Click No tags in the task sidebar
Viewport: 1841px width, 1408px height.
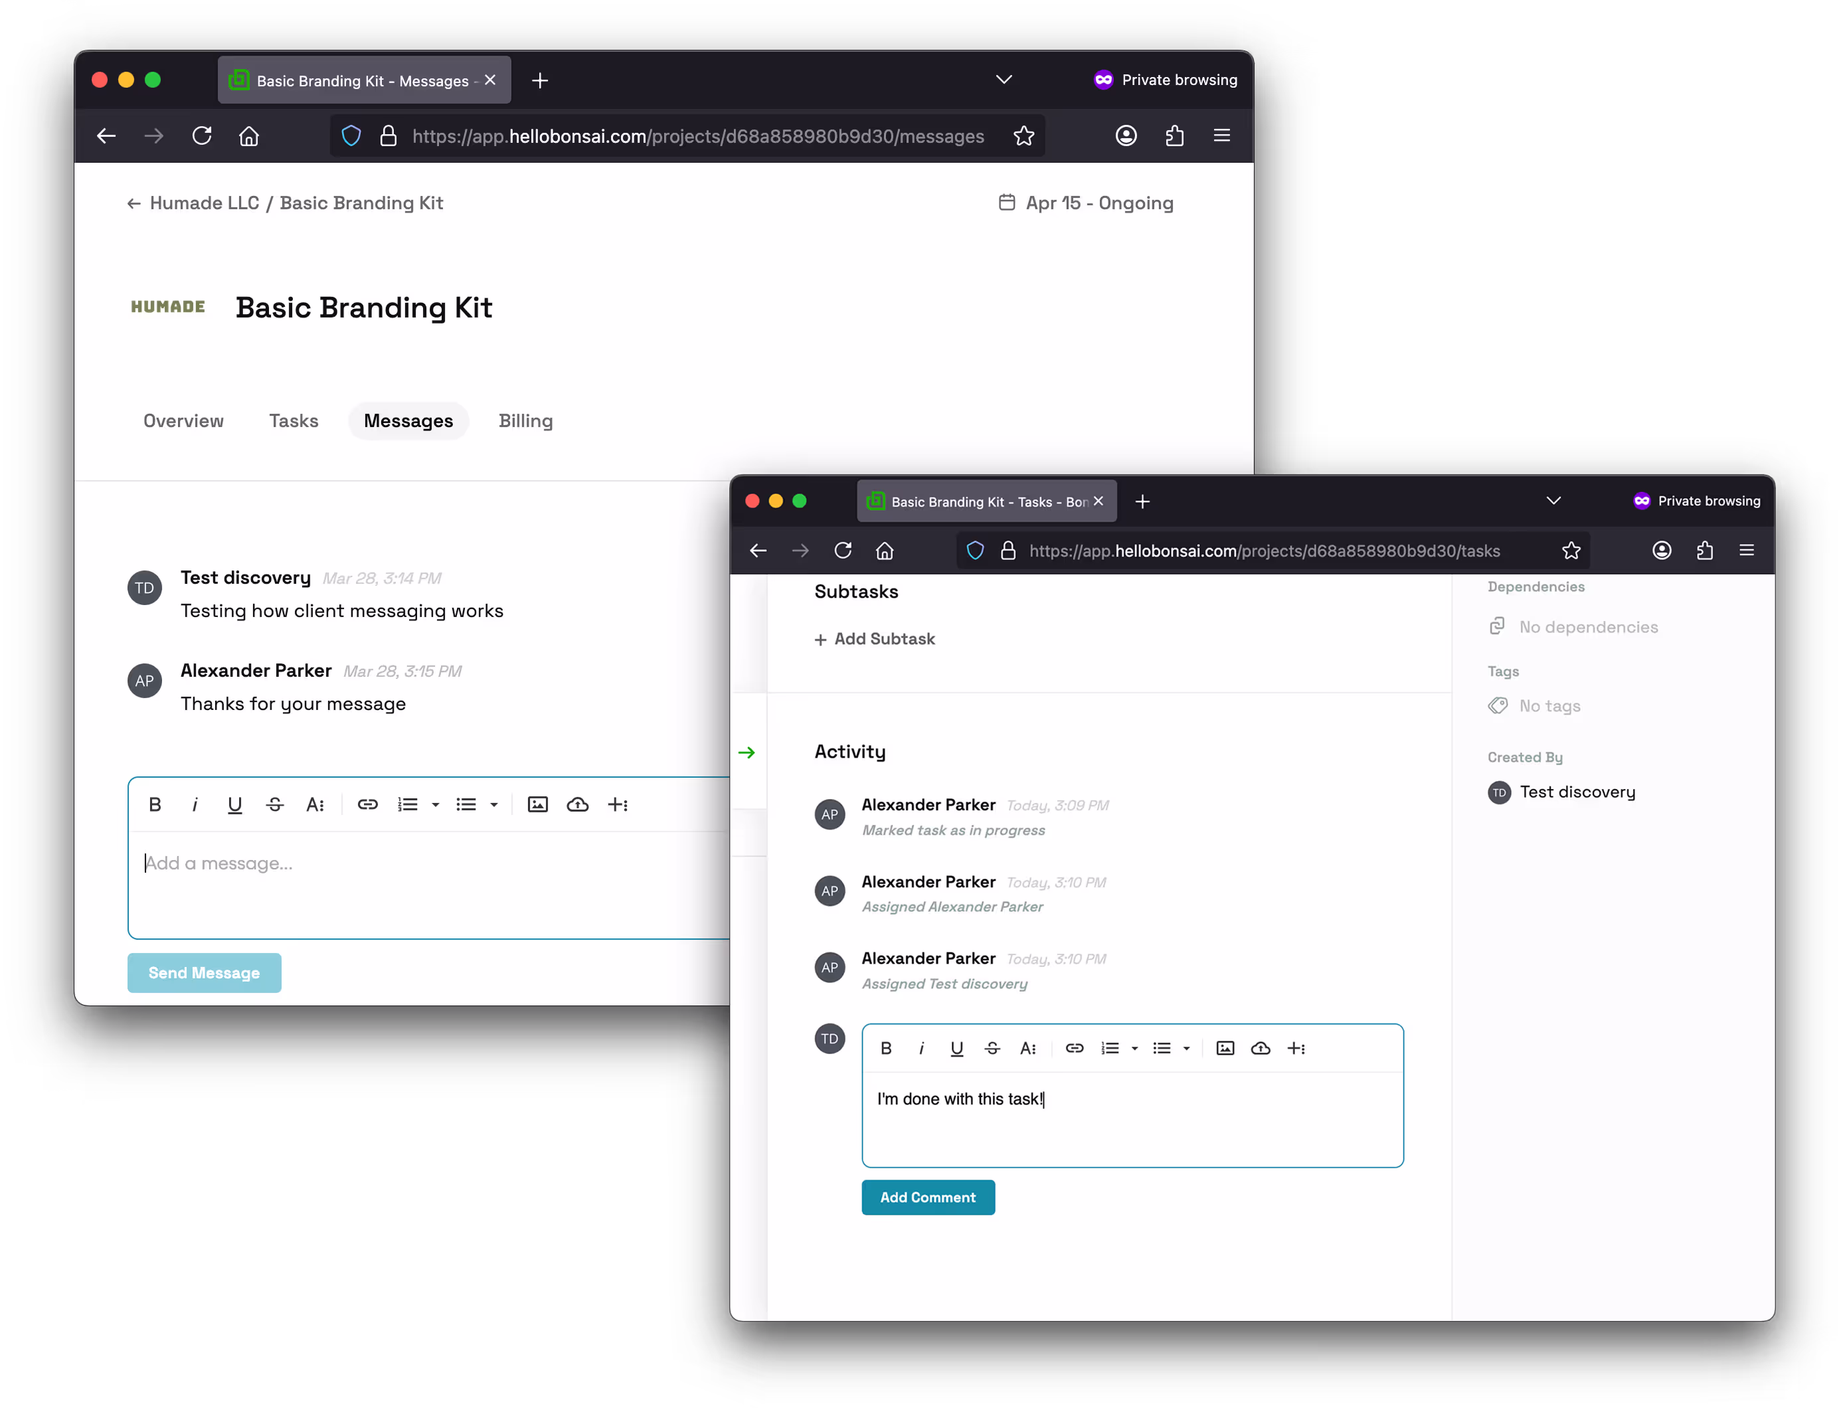pyautogui.click(x=1534, y=706)
